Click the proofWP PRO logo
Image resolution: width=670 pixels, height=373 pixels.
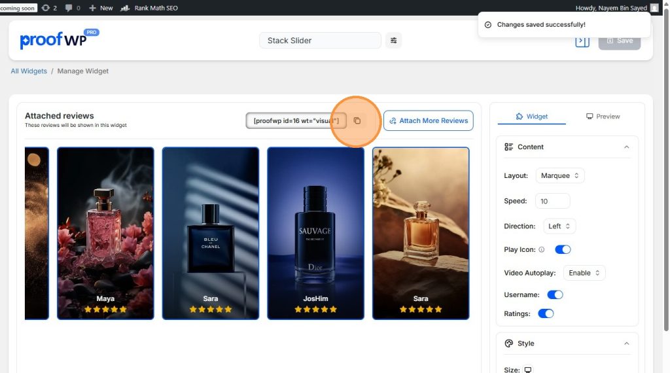59,39
